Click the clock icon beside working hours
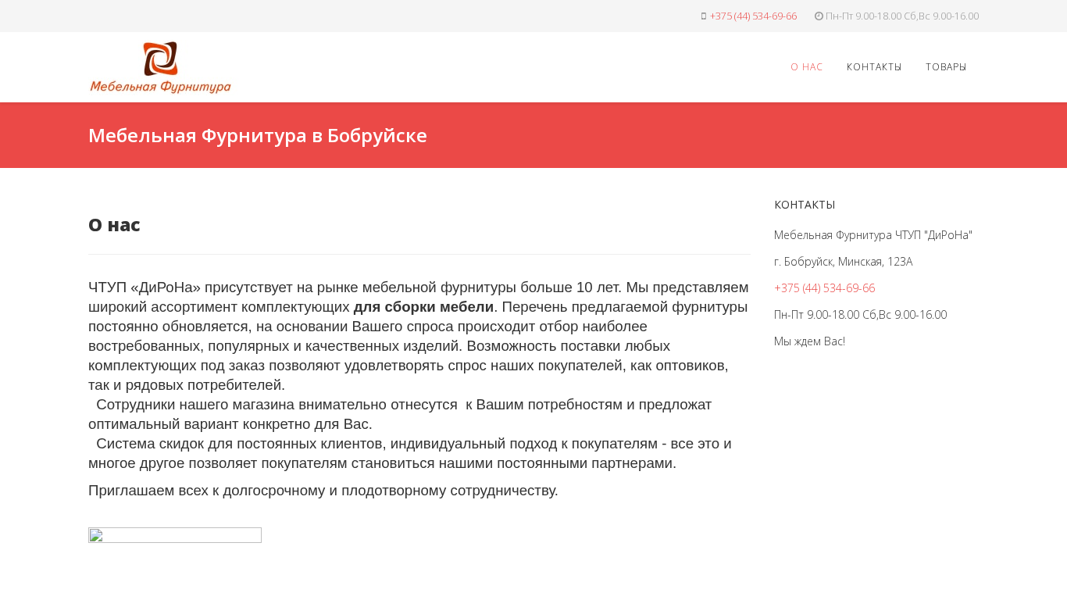1067x600 pixels. point(819,16)
